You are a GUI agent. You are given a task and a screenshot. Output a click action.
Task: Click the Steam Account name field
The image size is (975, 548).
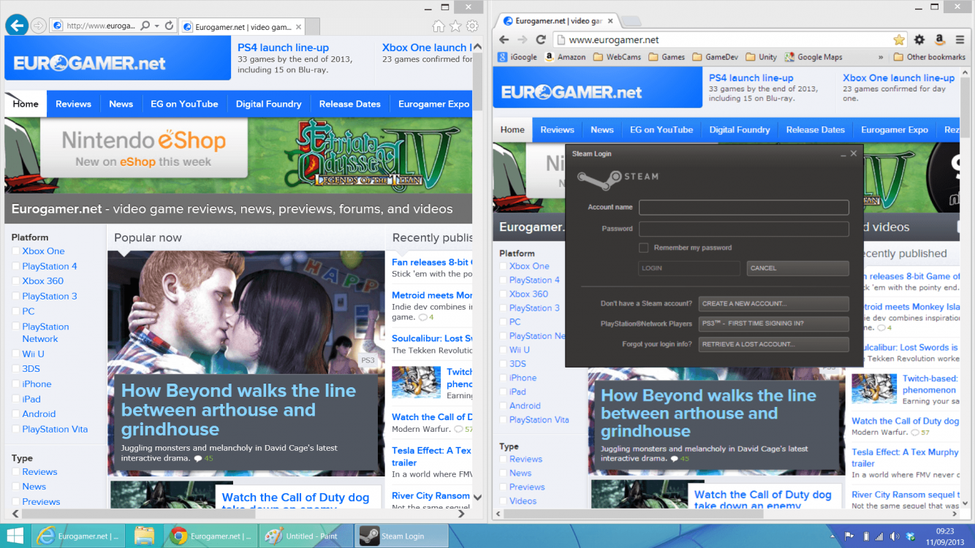pos(743,208)
